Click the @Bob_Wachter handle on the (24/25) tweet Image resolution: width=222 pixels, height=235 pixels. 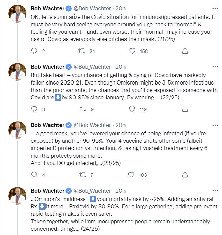[x=92, y=191]
